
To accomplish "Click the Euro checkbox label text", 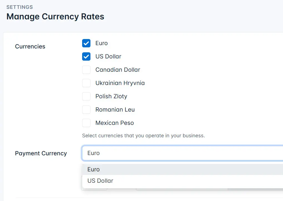I will (x=102, y=43).
